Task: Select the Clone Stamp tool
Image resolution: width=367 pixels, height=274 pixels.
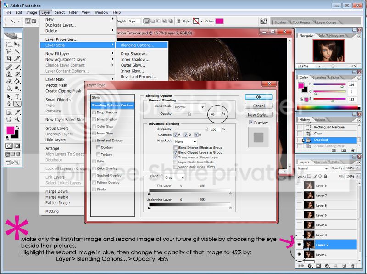Action: [x=9, y=74]
